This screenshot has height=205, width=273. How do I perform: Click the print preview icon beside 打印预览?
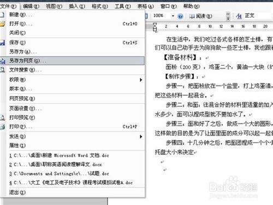pos(2,118)
